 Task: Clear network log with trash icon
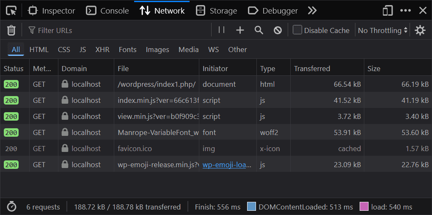11,30
